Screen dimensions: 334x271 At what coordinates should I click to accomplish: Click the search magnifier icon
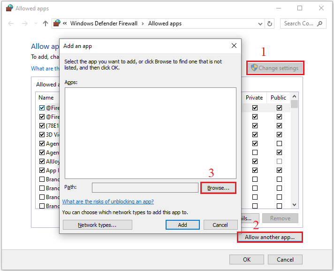coord(319,23)
